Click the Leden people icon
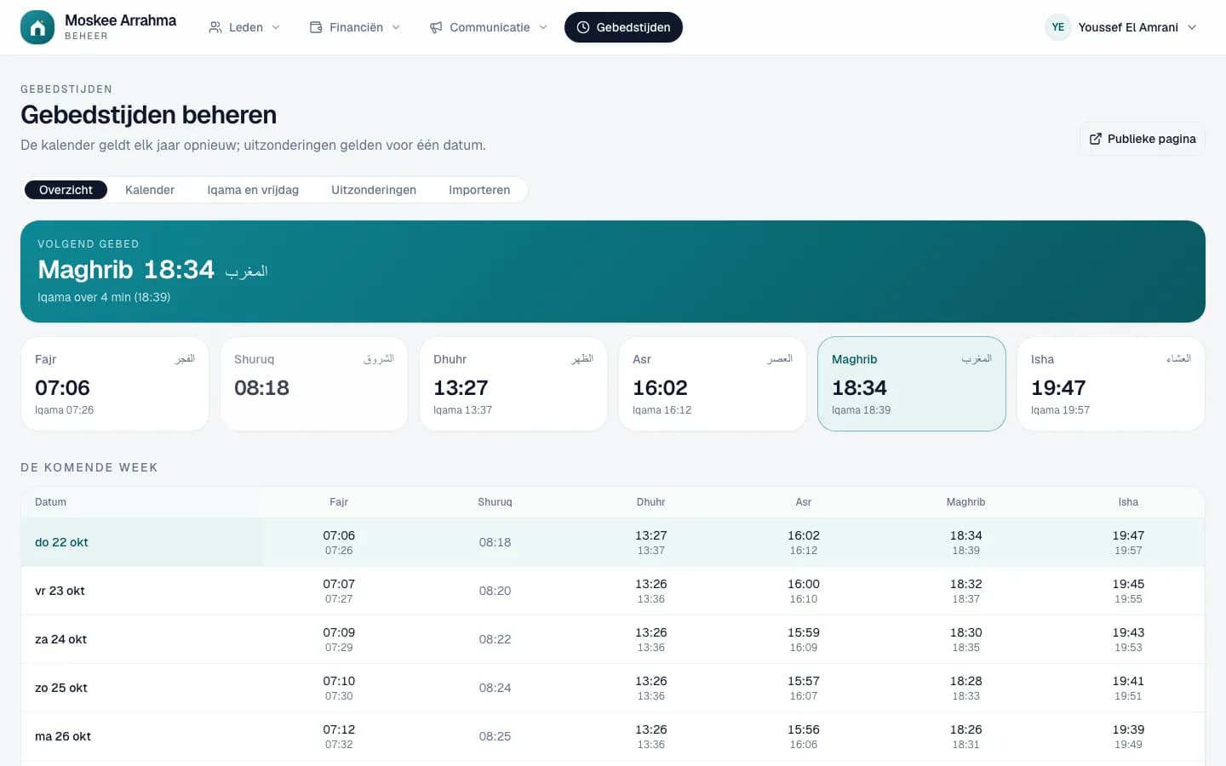 tap(215, 27)
